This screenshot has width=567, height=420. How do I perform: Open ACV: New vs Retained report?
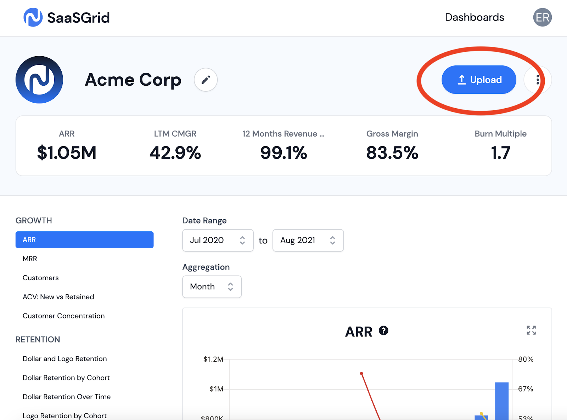click(58, 297)
